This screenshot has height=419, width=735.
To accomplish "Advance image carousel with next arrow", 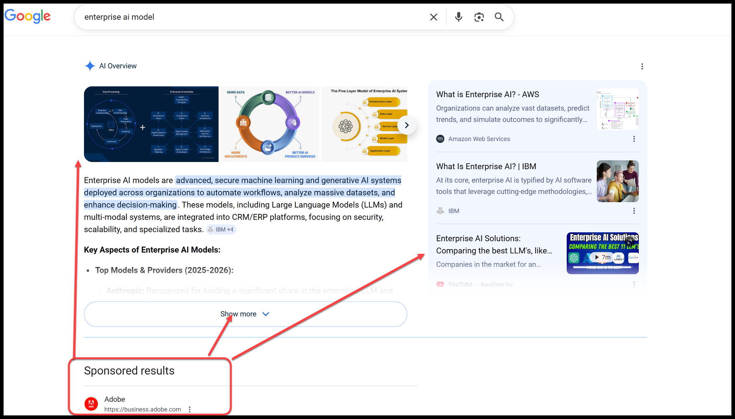I will tap(407, 125).
